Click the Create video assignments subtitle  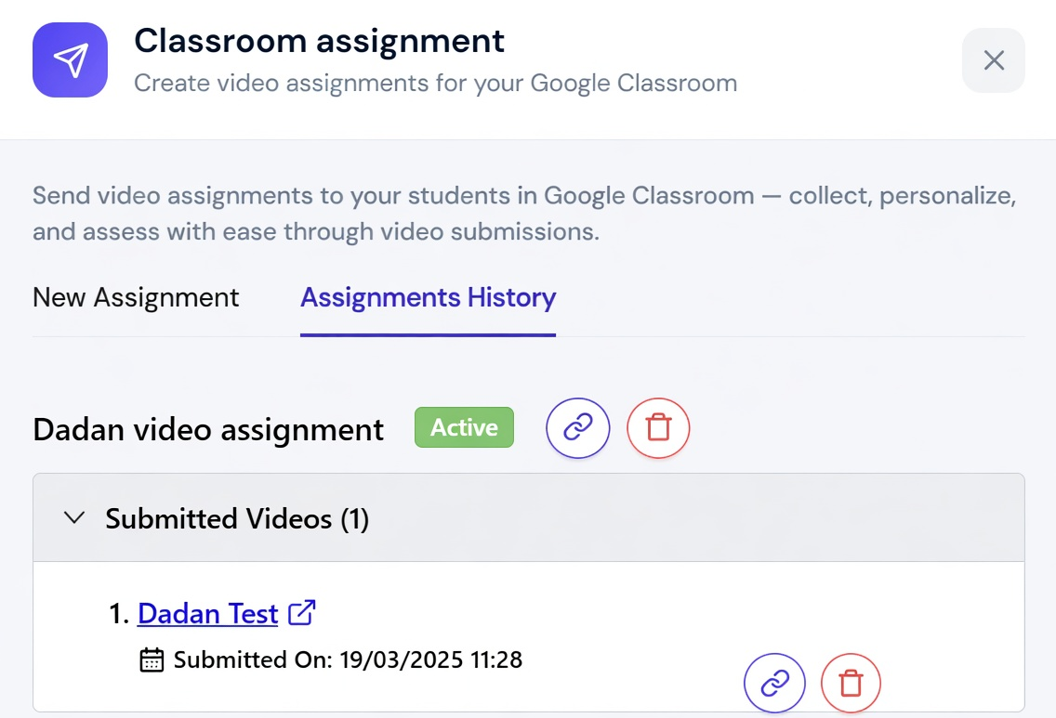click(x=436, y=84)
